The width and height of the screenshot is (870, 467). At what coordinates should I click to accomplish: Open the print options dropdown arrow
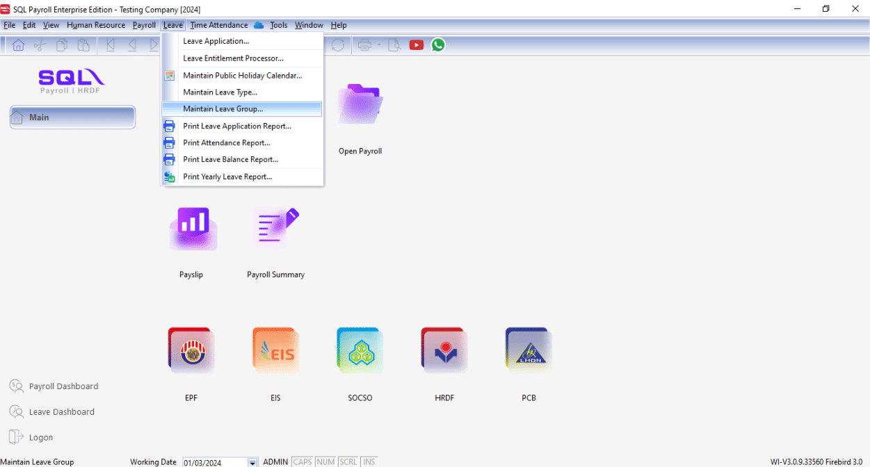[x=379, y=45]
